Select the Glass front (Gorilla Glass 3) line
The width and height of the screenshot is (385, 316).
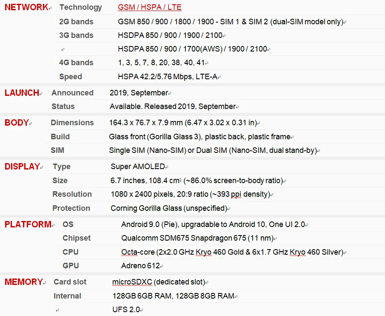coord(200,137)
